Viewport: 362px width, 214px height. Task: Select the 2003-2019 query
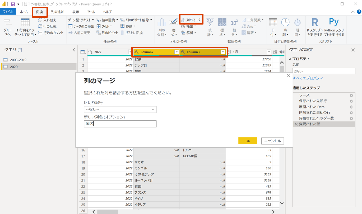[x=38, y=60]
